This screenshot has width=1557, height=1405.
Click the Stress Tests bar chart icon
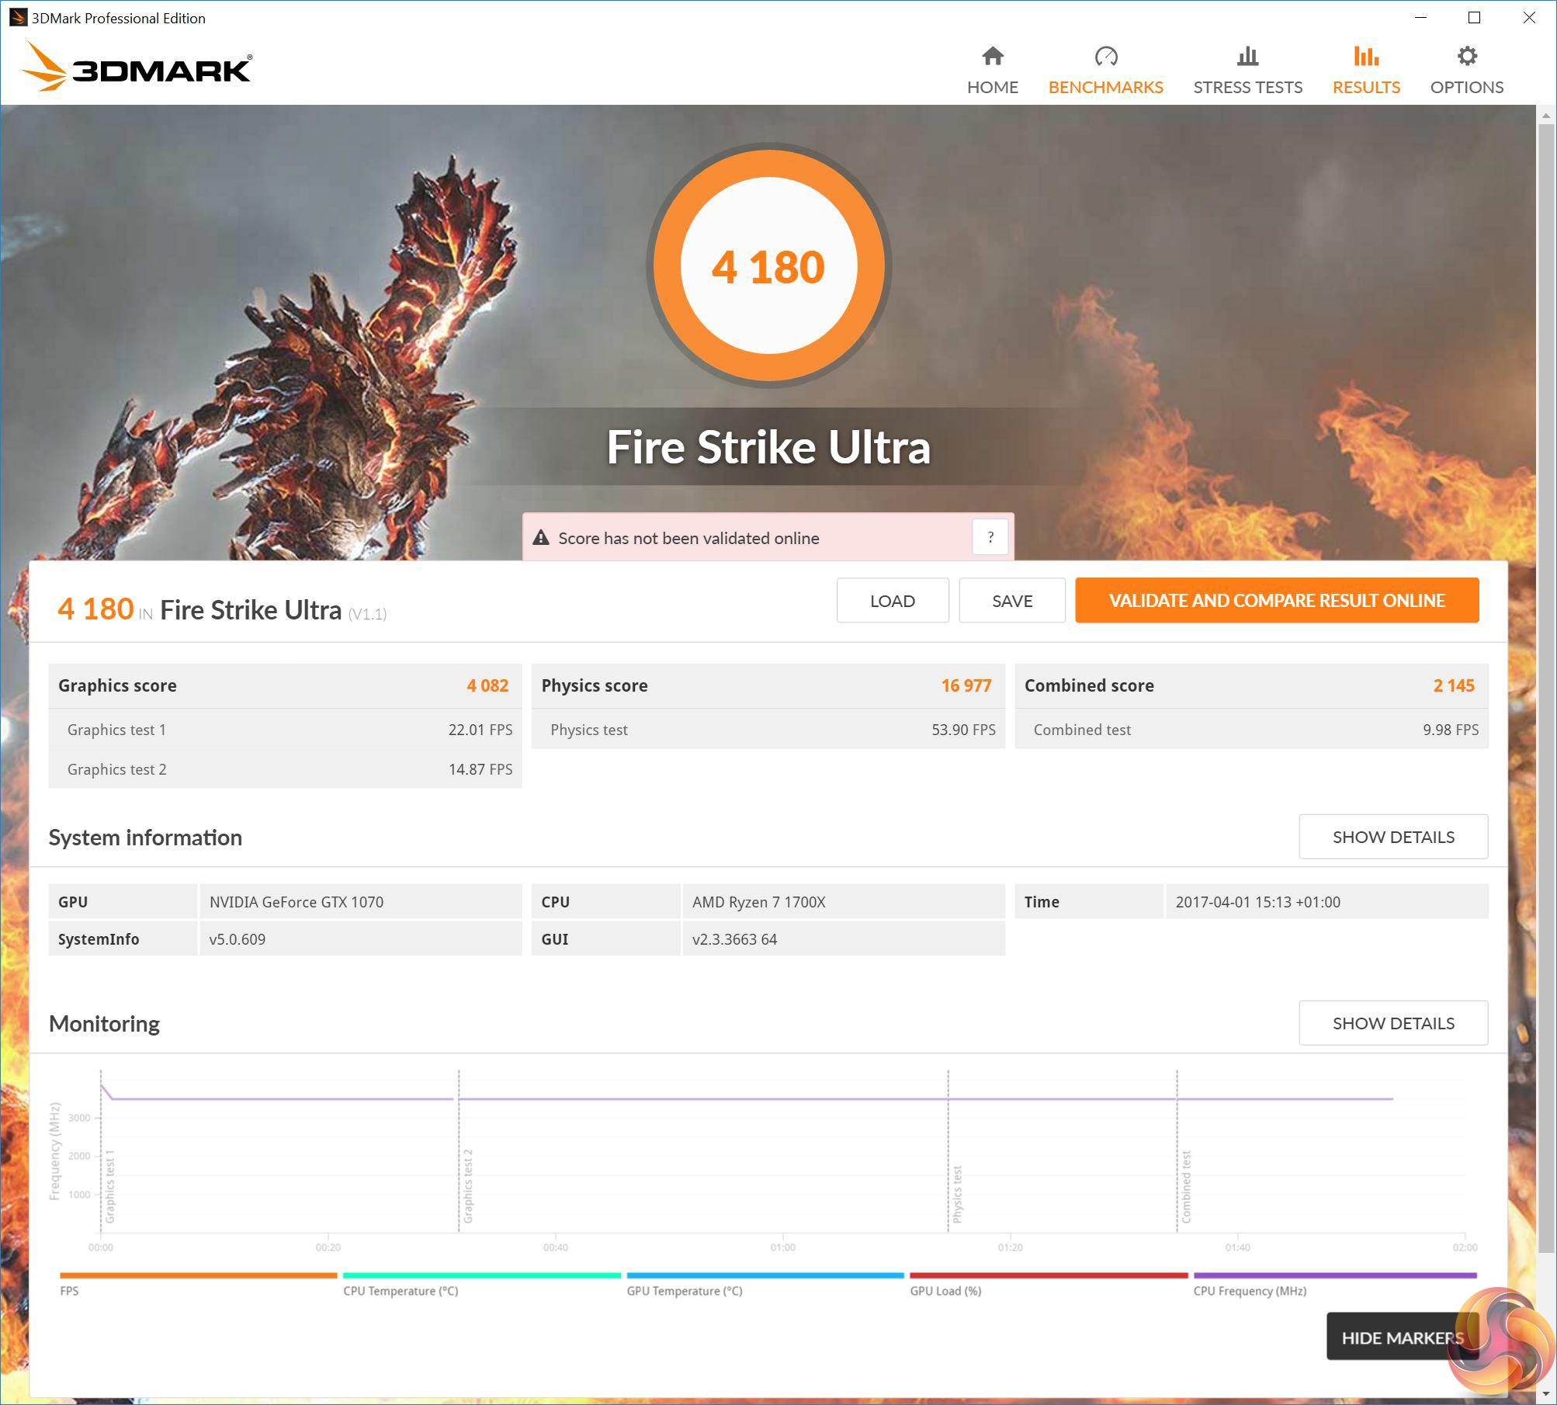coord(1247,56)
